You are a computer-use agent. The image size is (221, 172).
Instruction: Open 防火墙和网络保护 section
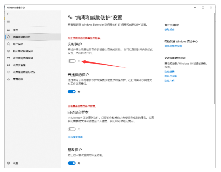(23, 51)
